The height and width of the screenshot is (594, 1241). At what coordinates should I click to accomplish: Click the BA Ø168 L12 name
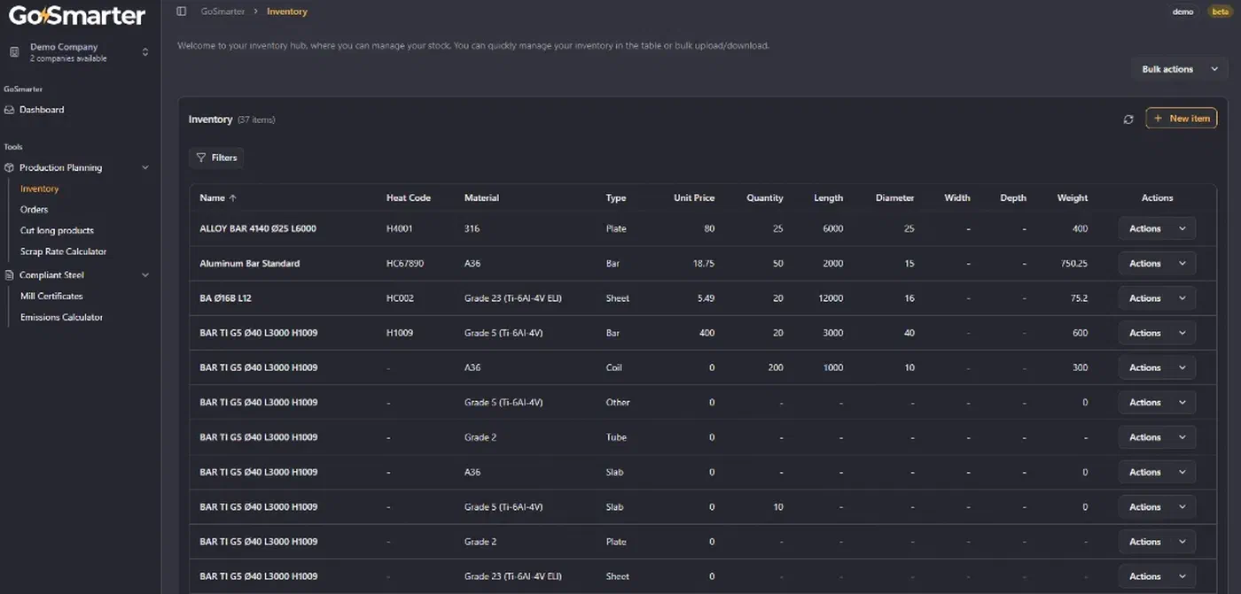click(225, 298)
